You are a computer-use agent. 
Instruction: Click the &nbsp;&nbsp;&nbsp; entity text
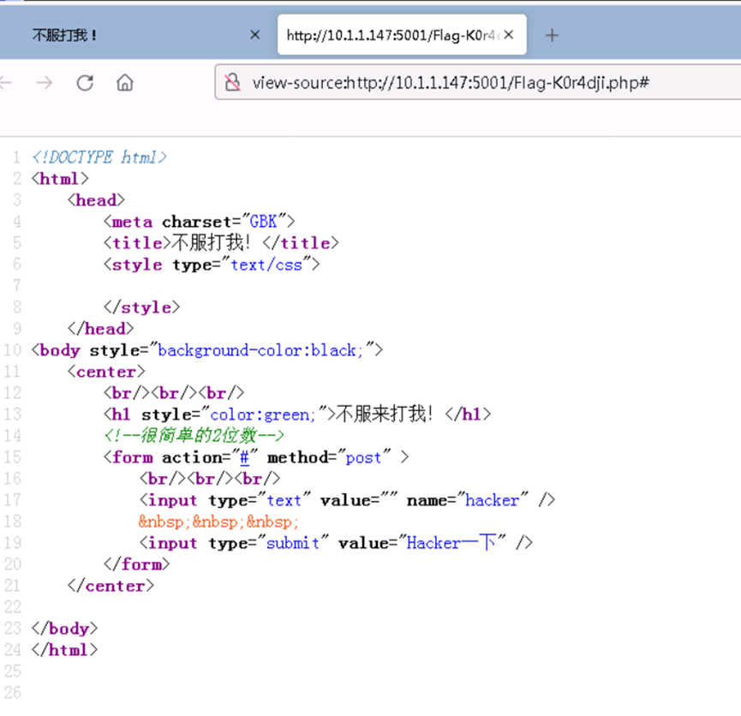point(218,522)
